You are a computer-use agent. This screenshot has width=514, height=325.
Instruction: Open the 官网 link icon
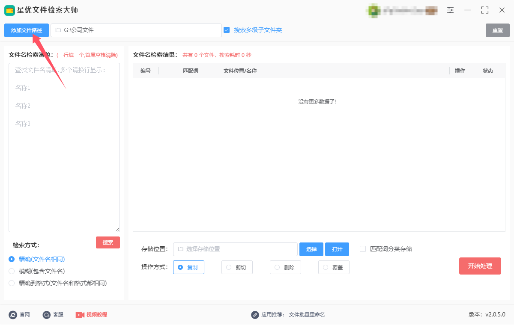13,315
